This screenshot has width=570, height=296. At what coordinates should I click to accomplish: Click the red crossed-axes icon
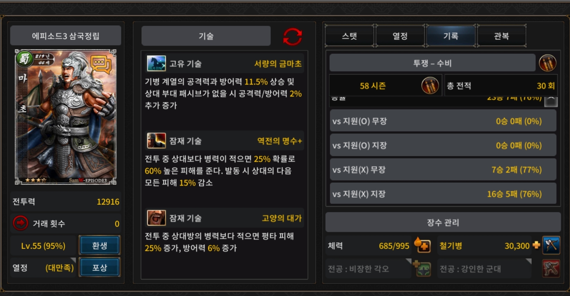[x=551, y=268]
